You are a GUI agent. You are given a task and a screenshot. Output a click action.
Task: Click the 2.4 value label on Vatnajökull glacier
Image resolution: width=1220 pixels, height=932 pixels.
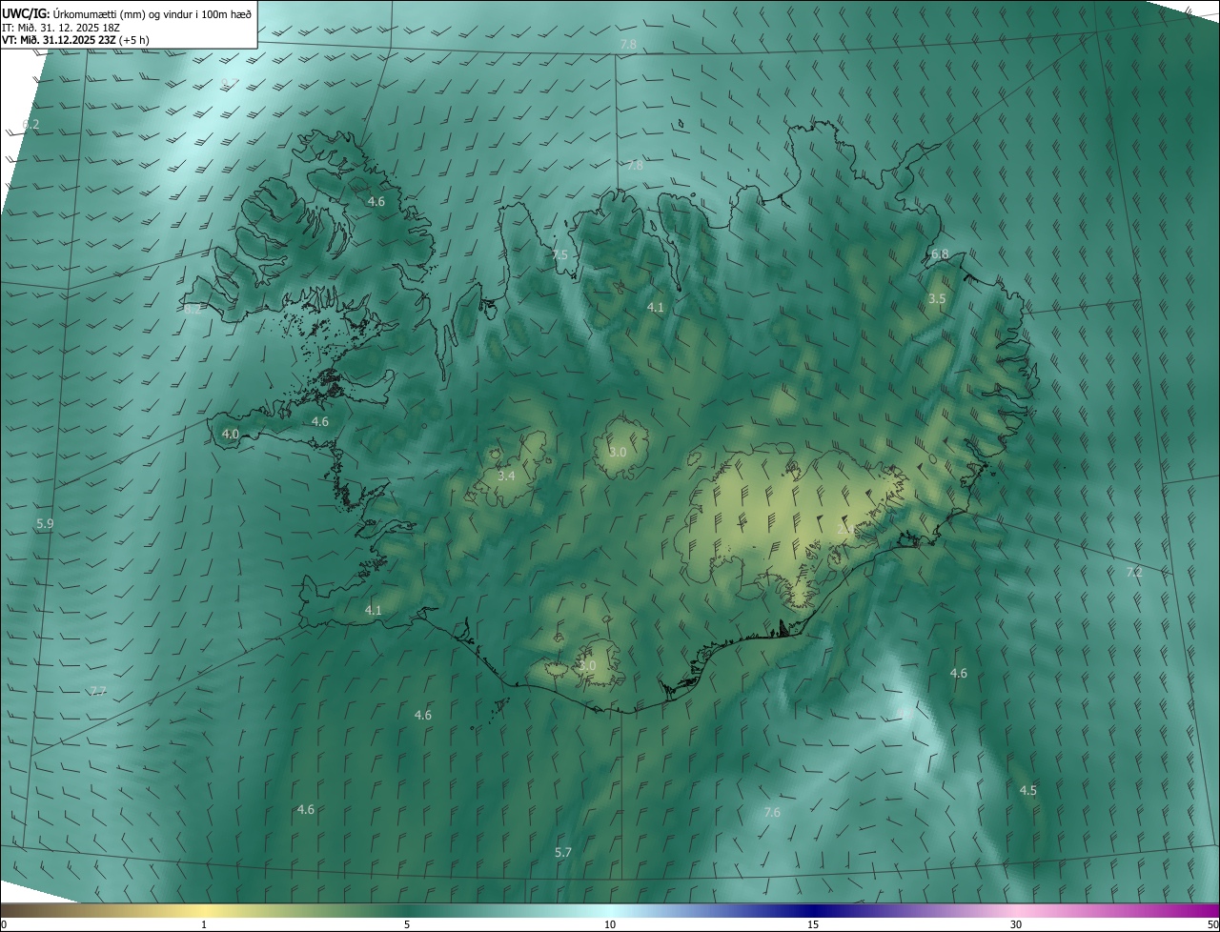click(x=845, y=529)
